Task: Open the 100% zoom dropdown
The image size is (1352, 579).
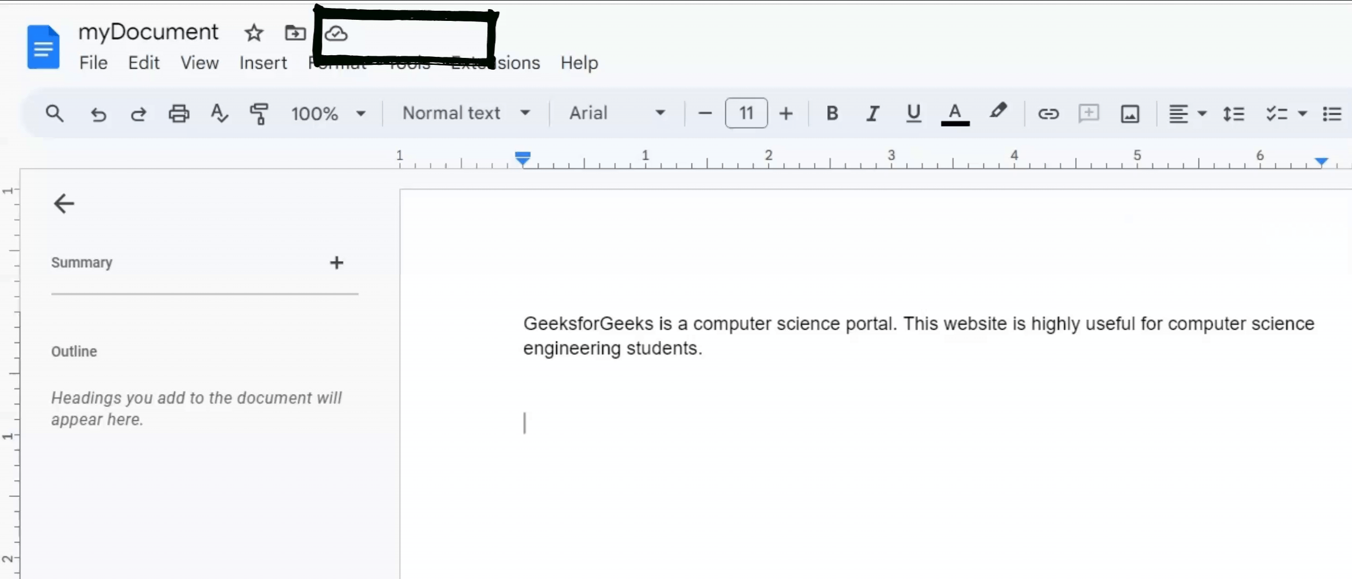Action: click(x=328, y=114)
